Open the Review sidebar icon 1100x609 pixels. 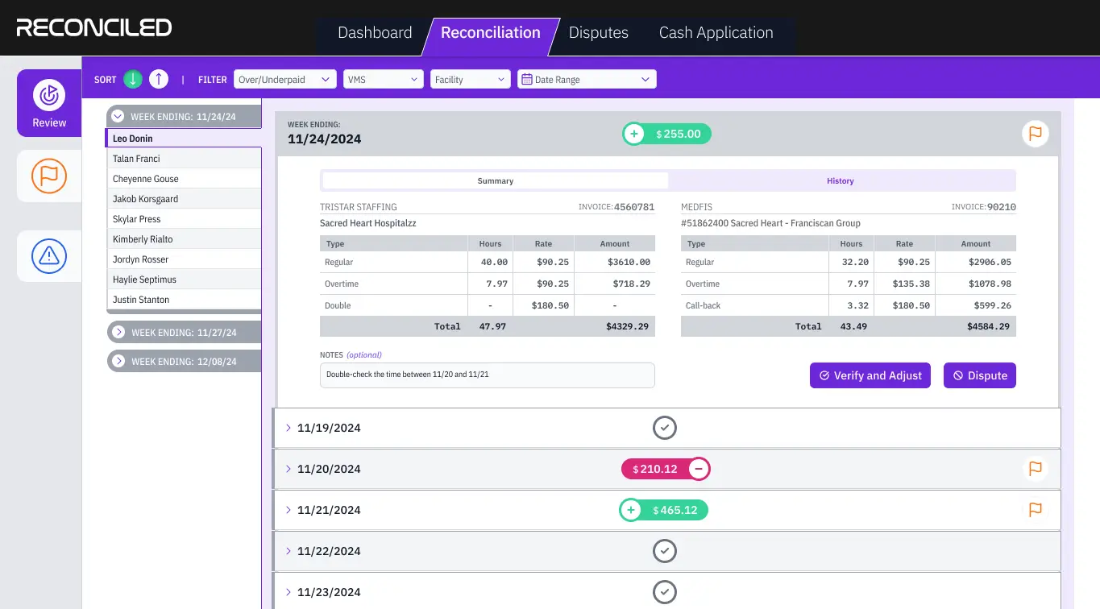(49, 103)
